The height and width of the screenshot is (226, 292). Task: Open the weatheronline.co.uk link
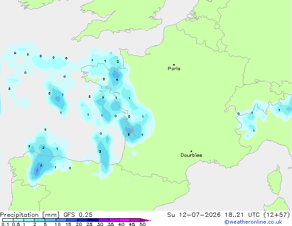[x=253, y=222]
